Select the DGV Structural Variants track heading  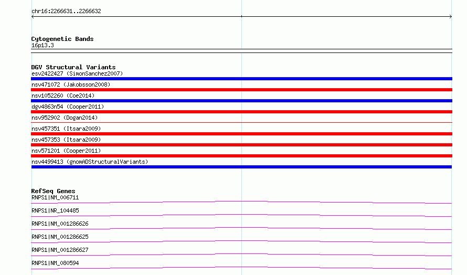pyautogui.click(x=73, y=67)
